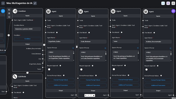
Task: Open Format Prompt Values for Code_Reviewer agent
Action: [x=93, y=80]
